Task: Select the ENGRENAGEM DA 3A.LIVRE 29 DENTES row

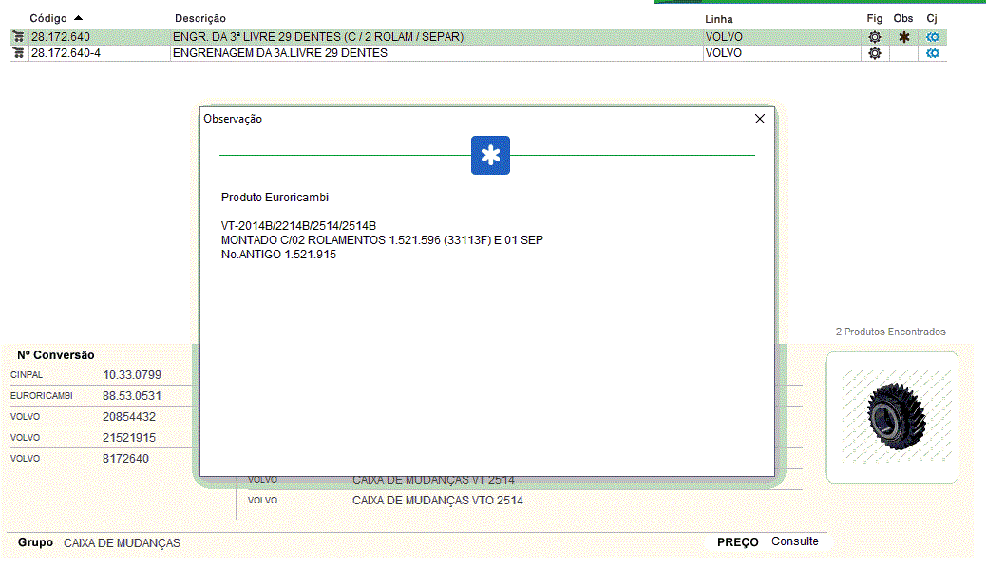Action: (279, 54)
